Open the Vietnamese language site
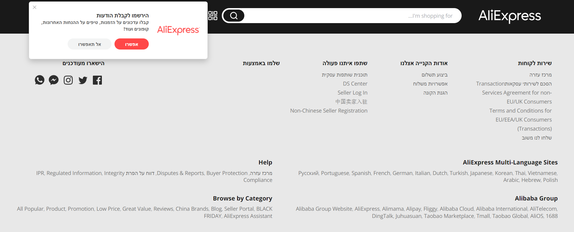The height and width of the screenshot is (232, 574). 542,173
